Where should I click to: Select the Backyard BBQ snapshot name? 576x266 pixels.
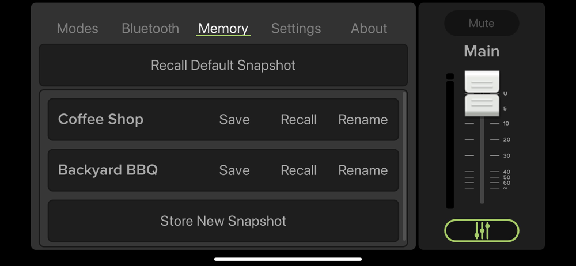[x=108, y=170]
